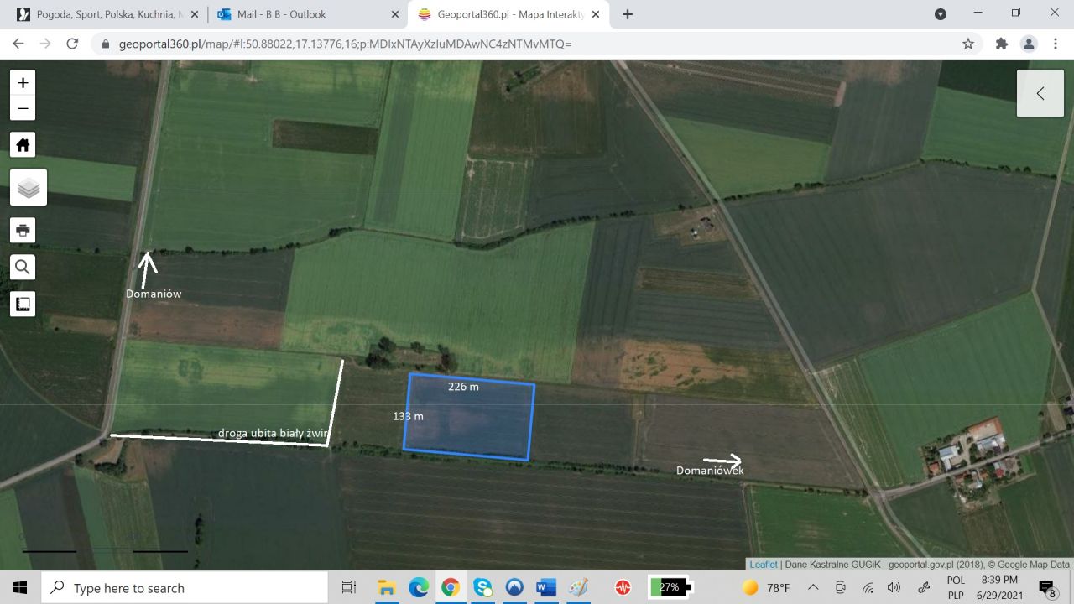Open the Paint app on taskbar

[578, 587]
